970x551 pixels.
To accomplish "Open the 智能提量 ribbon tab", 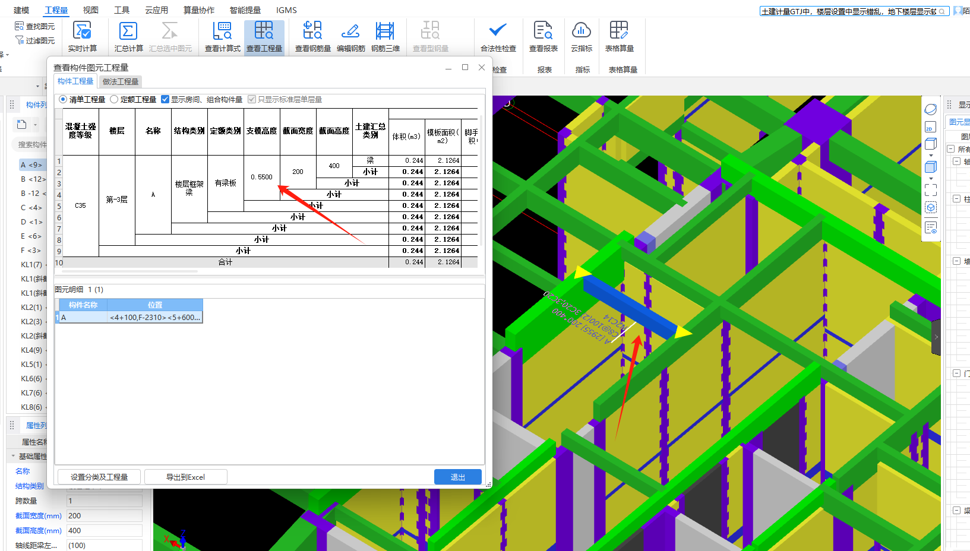I will (x=245, y=10).
